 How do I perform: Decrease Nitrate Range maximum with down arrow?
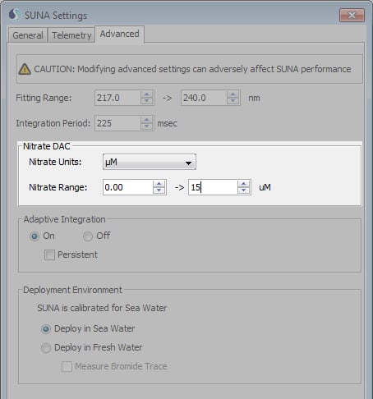pyautogui.click(x=244, y=190)
